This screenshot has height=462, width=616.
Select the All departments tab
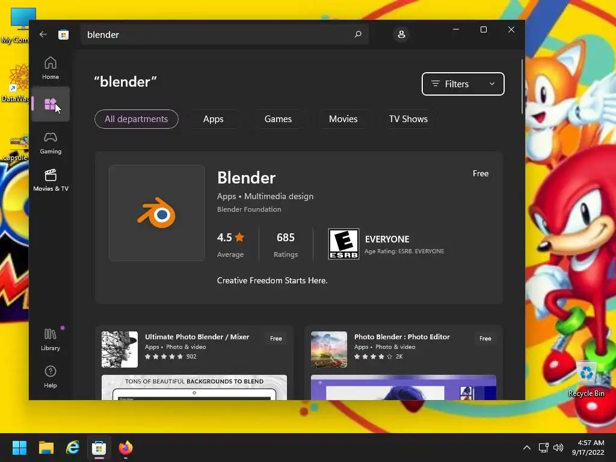pos(137,119)
